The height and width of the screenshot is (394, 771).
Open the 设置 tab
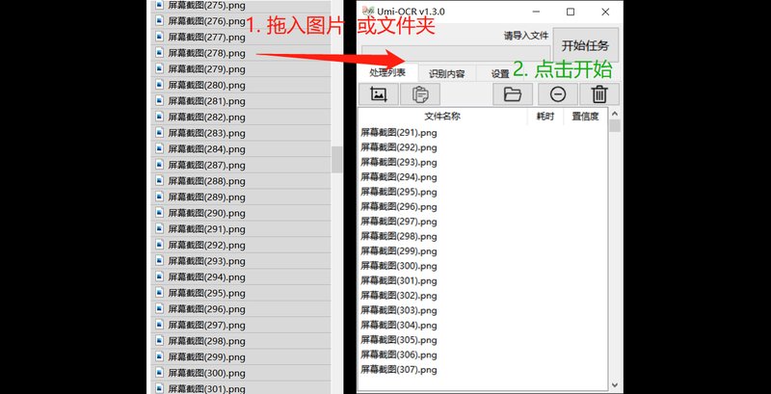pos(500,73)
